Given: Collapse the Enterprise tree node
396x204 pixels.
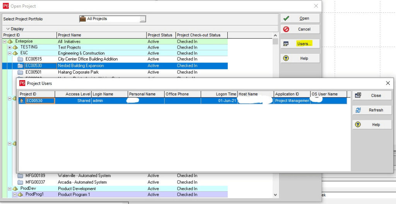Looking at the screenshot, I should click(x=5, y=41).
